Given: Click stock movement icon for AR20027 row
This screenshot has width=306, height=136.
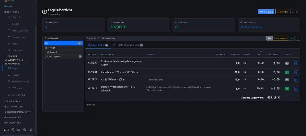Looking at the screenshot, I should click(296, 79).
